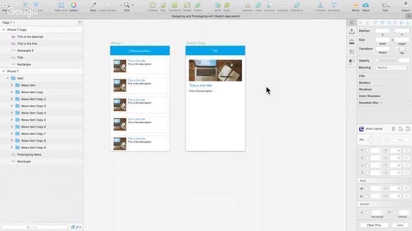Click the Position X input field
This screenshot has width=412, height=231.
click(x=382, y=31)
